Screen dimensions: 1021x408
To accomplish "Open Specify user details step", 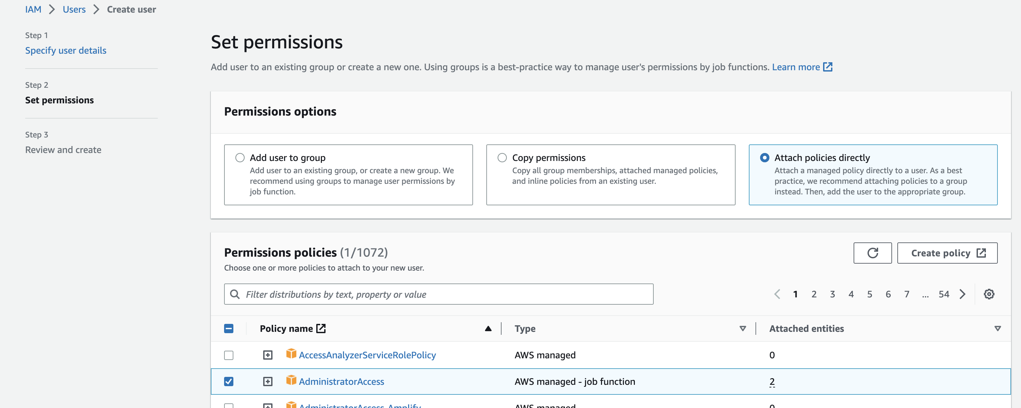I will click(x=66, y=50).
